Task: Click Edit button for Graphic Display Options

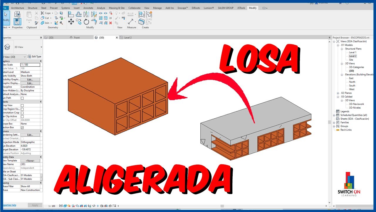Action: (x=30, y=83)
